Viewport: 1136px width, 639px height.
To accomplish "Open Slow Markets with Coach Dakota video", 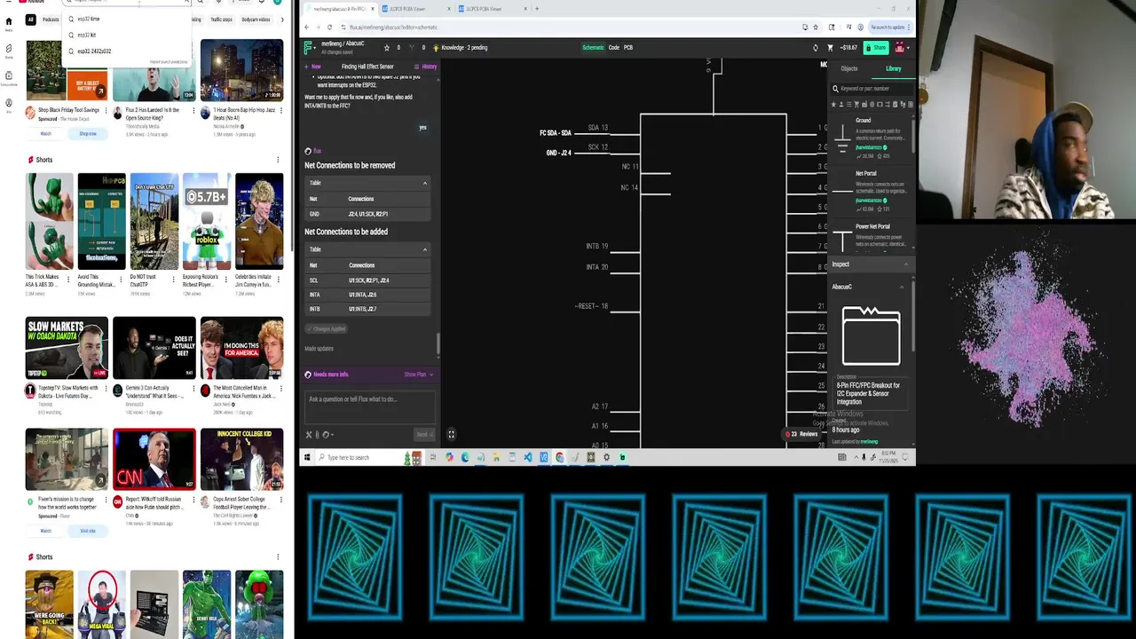I will point(67,347).
